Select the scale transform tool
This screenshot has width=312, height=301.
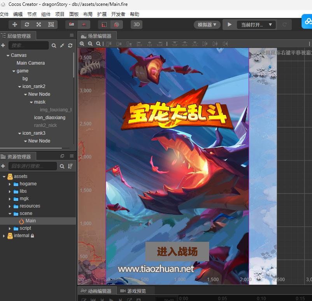[39, 25]
